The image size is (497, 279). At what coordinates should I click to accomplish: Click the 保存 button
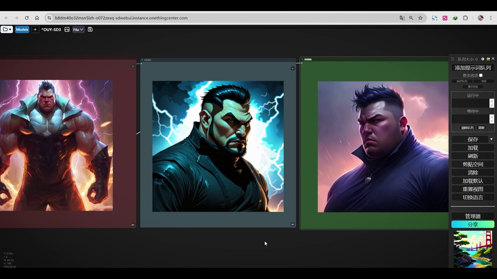(470, 139)
